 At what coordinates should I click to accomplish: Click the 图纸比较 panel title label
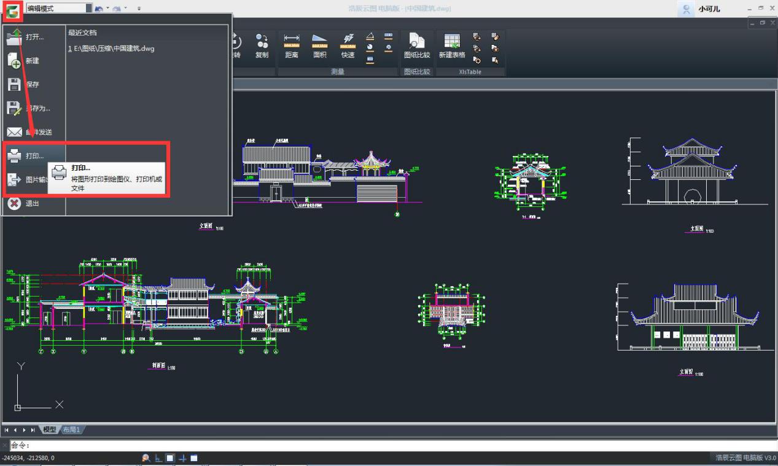pos(417,72)
